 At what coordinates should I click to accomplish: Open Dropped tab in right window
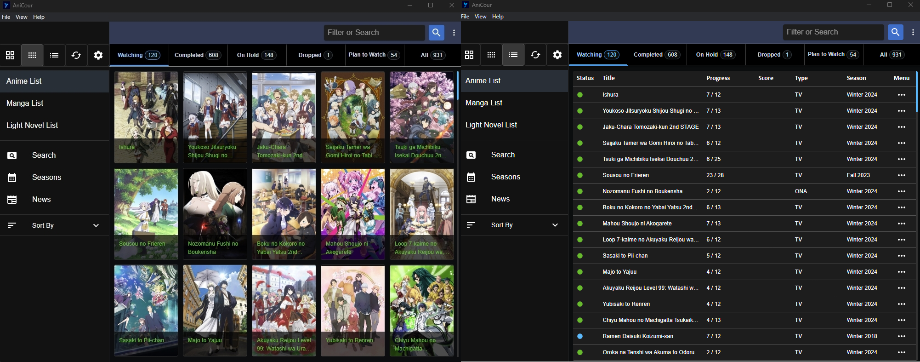pos(774,55)
